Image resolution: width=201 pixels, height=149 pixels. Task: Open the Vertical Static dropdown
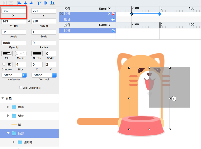pos(44,75)
